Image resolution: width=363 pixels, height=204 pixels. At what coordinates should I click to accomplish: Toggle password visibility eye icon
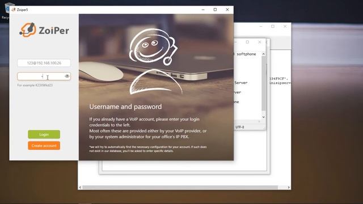click(67, 76)
